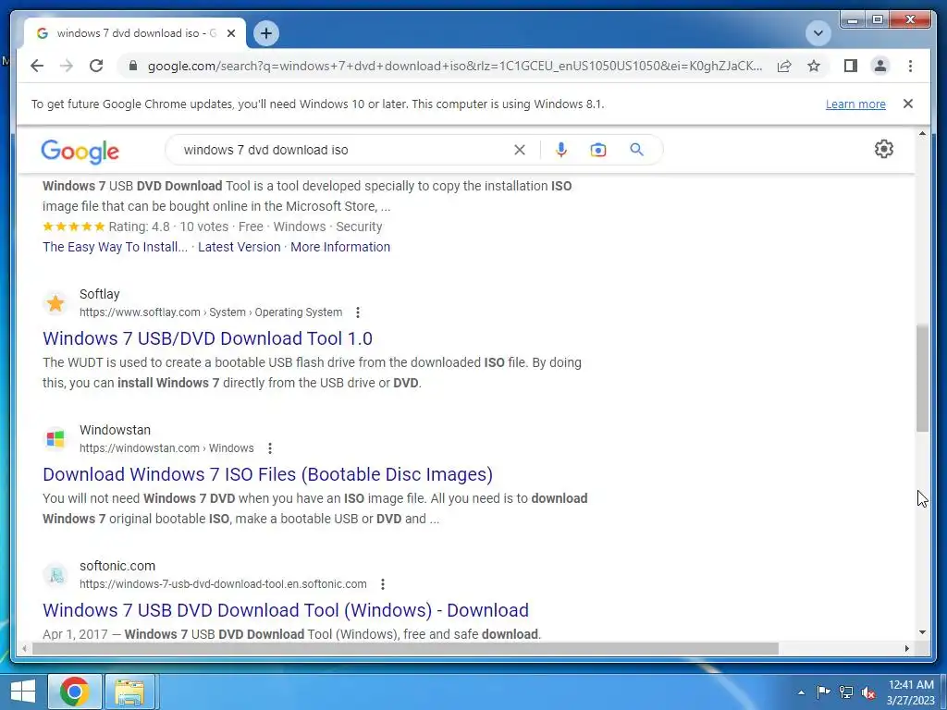
Task: View site information via the lock icon
Action: 133,66
